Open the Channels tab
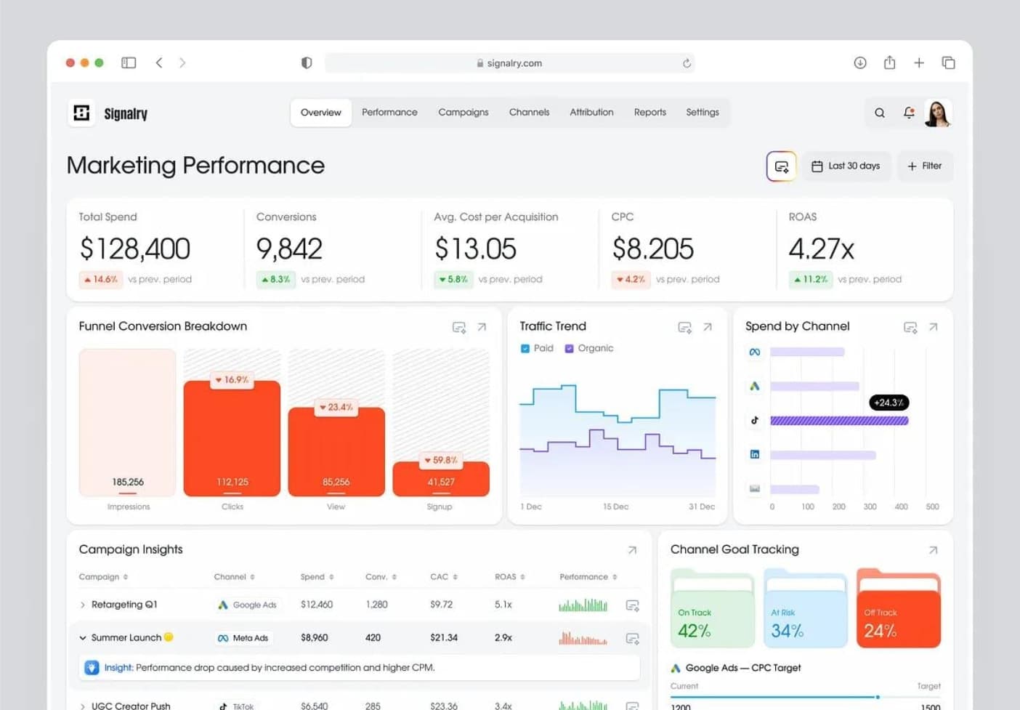Screen dimensions: 1020x710 pos(529,113)
